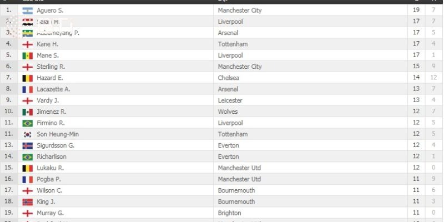Click the Senegal flag next to Mane S.

pyautogui.click(x=27, y=56)
